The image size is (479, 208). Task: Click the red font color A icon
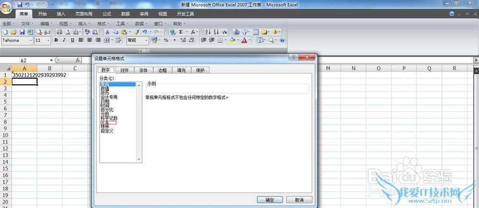[244, 40]
